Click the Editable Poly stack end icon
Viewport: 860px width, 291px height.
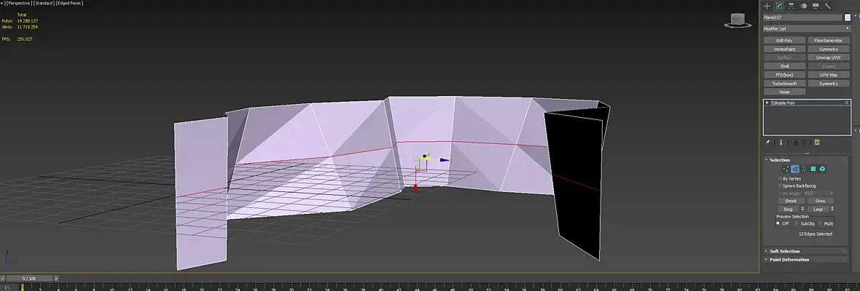coord(846,103)
